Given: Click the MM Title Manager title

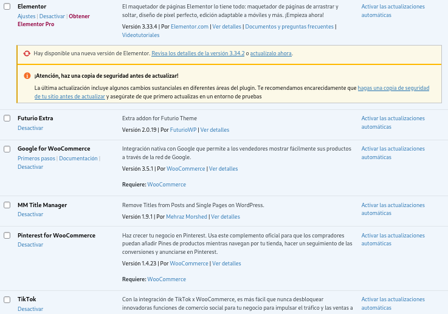Looking at the screenshot, I should pyautogui.click(x=43, y=205).
